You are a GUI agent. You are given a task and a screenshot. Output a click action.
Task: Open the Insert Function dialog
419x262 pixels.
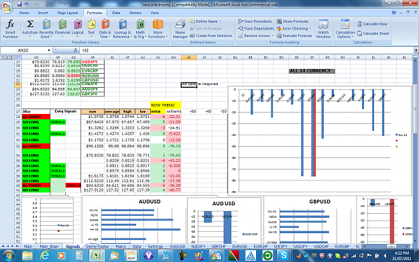(10, 29)
